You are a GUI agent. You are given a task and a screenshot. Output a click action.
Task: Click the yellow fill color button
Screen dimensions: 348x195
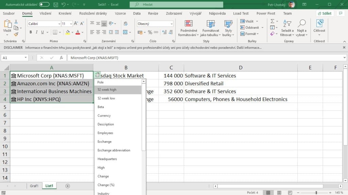(68, 32)
